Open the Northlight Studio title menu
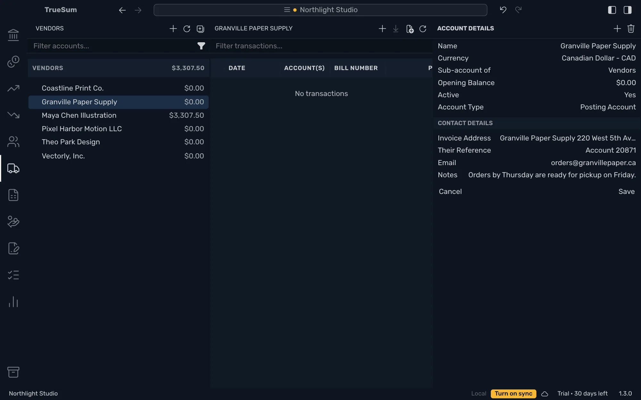The image size is (641, 400). click(320, 10)
